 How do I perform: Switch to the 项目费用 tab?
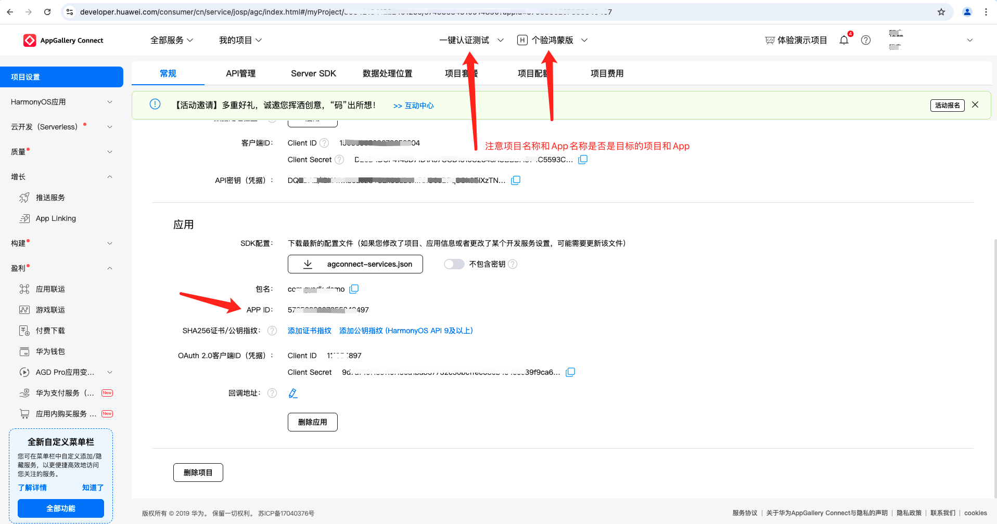pos(607,73)
